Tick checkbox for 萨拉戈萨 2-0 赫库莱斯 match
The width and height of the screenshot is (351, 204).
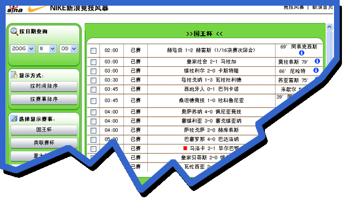93,130
